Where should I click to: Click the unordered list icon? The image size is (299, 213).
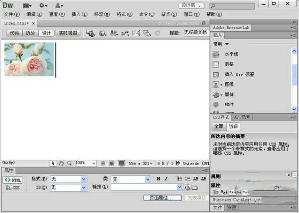(180, 179)
